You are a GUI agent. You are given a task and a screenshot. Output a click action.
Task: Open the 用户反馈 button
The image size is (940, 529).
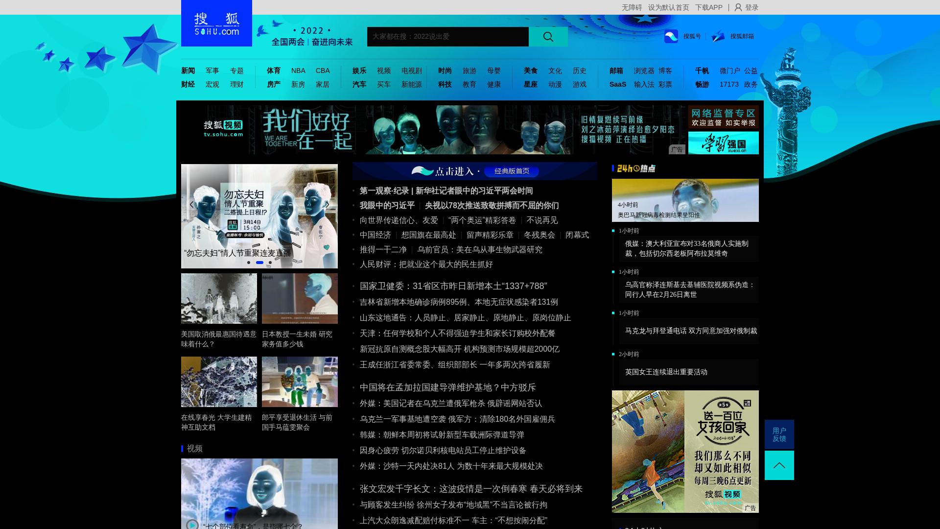[x=779, y=434]
